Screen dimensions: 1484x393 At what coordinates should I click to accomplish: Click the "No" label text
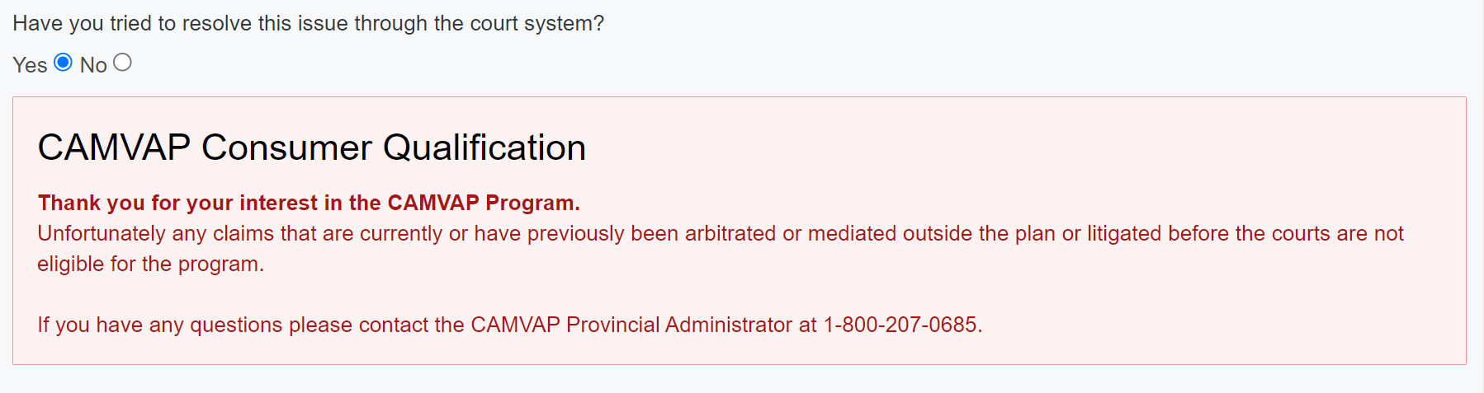click(93, 65)
